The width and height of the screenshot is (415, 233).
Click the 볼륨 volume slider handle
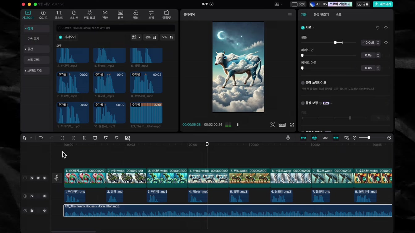[x=335, y=43]
